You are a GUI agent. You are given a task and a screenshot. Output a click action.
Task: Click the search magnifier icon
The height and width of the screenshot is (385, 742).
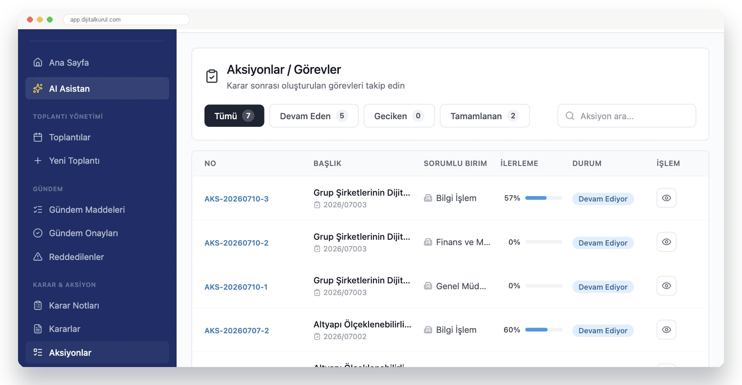(x=570, y=116)
